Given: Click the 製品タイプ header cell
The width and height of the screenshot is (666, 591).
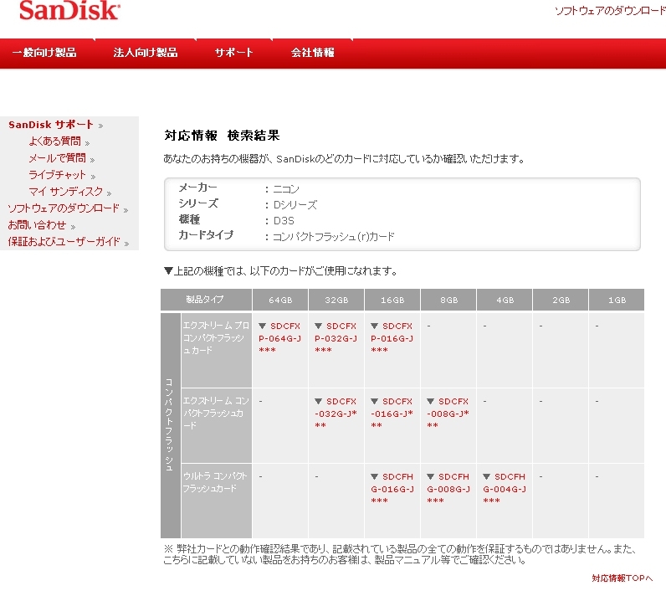Looking at the screenshot, I should pyautogui.click(x=206, y=300).
